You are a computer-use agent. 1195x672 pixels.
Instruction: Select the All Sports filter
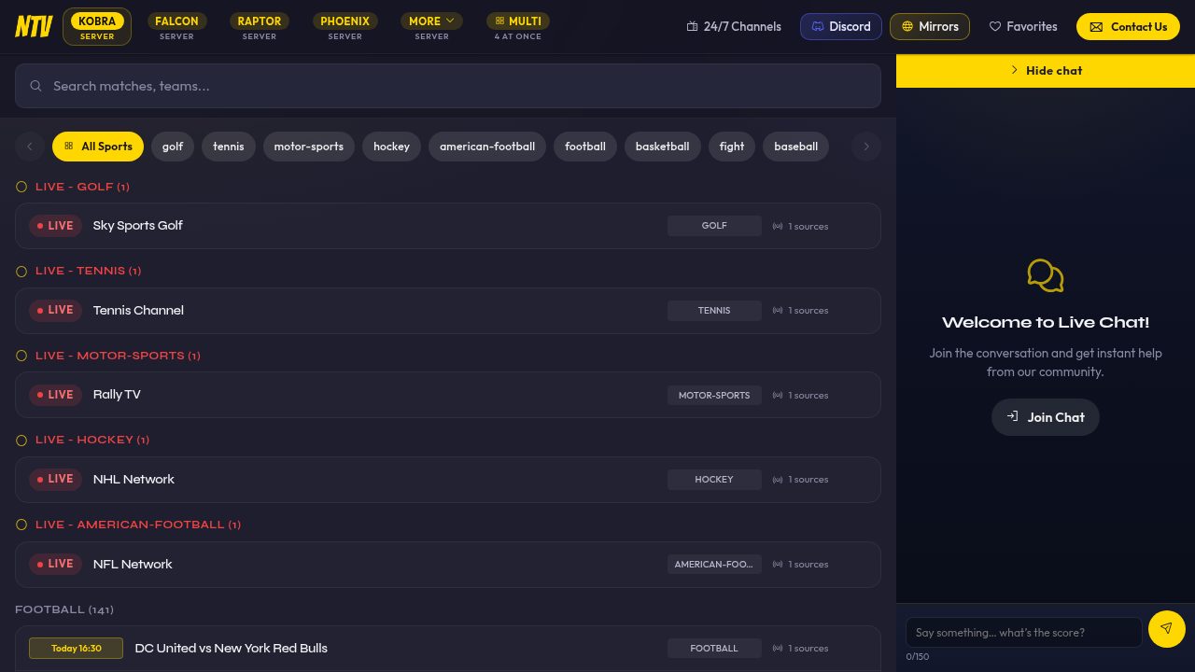[x=98, y=147]
